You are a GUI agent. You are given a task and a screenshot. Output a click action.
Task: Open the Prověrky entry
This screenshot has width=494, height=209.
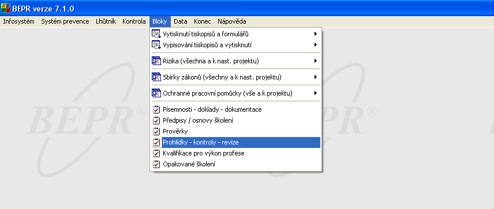235,131
